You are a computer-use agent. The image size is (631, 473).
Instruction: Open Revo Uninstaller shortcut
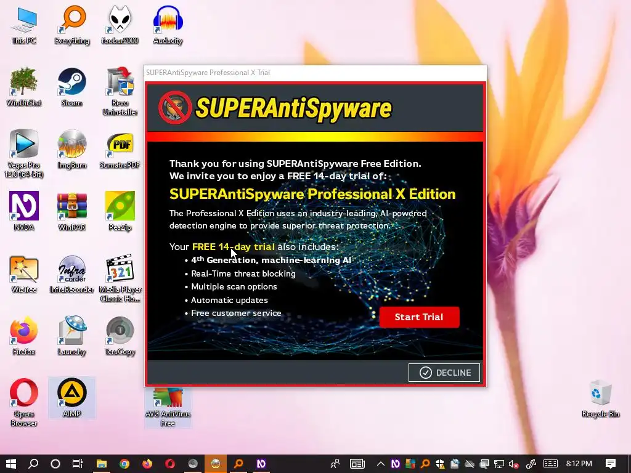pos(120,92)
